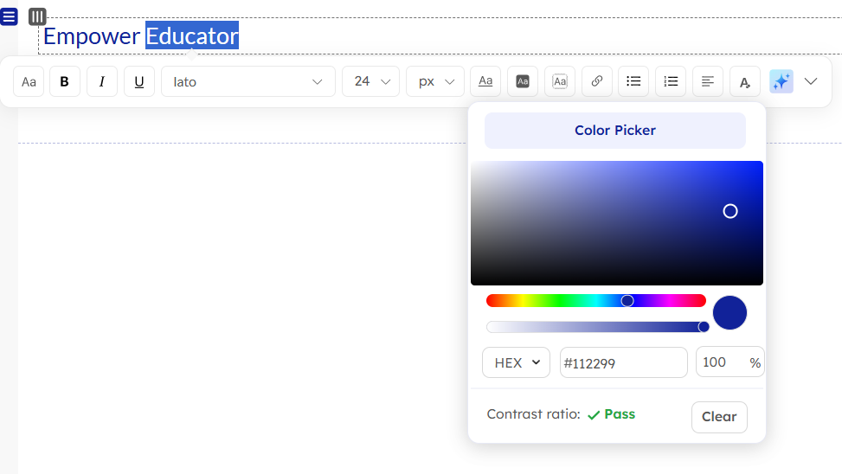The height and width of the screenshot is (474, 842).
Task: Open the text color underlined Aa icon
Action: (485, 81)
